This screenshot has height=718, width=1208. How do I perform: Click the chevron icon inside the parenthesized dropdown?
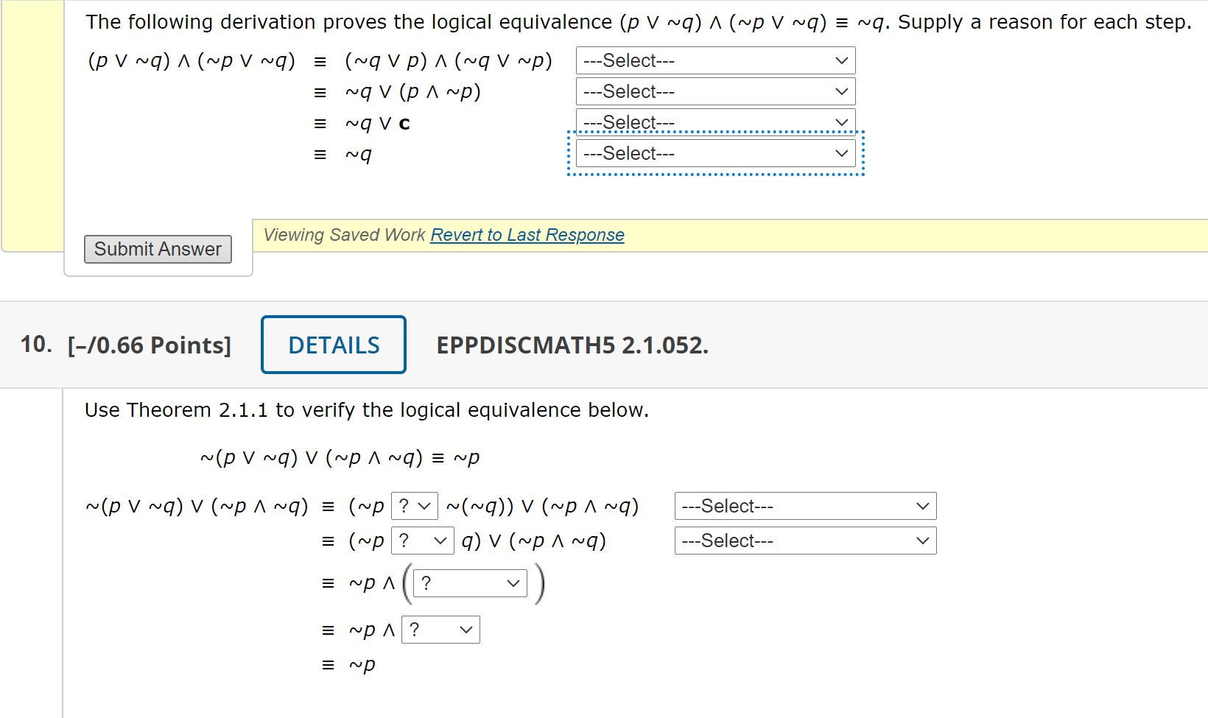coord(513,583)
